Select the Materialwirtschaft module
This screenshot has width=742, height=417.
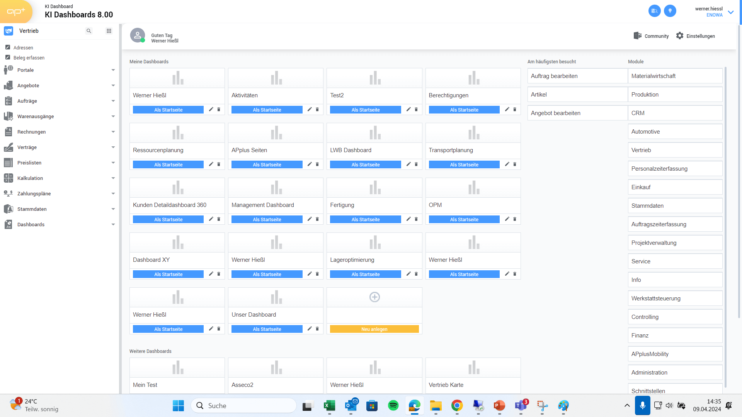pyautogui.click(x=675, y=76)
